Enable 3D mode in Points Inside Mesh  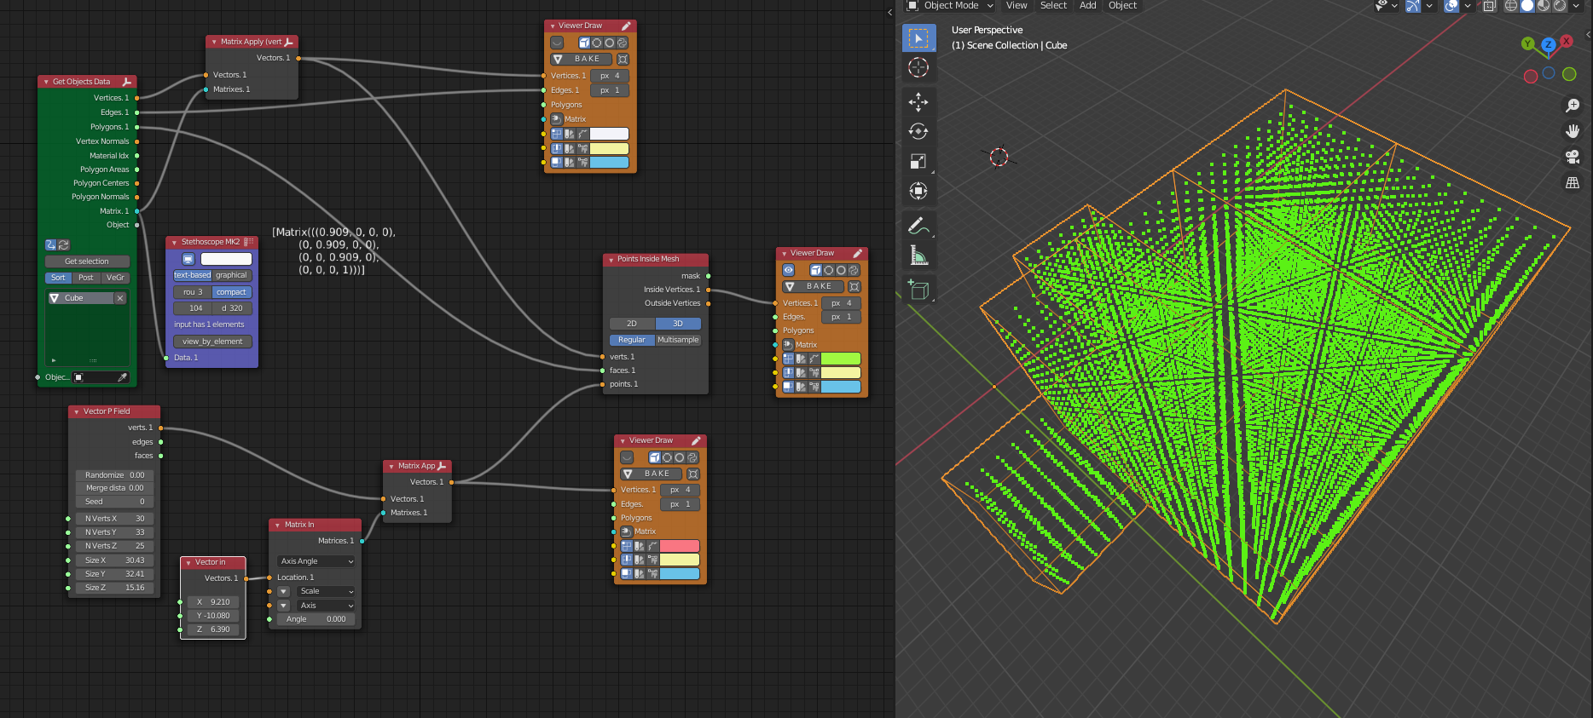tap(678, 324)
